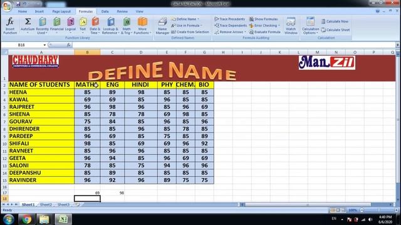This screenshot has width=401, height=225.
Task: Click the volume icon in the tray
Action: 370,219
